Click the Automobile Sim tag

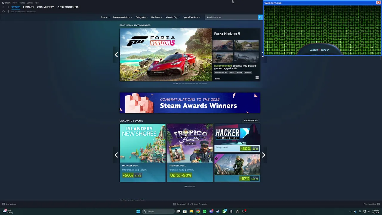point(221,72)
